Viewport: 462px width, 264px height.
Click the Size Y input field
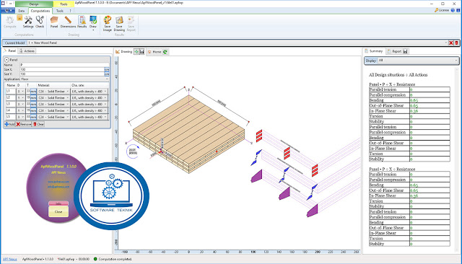pyautogui.click(x=62, y=74)
